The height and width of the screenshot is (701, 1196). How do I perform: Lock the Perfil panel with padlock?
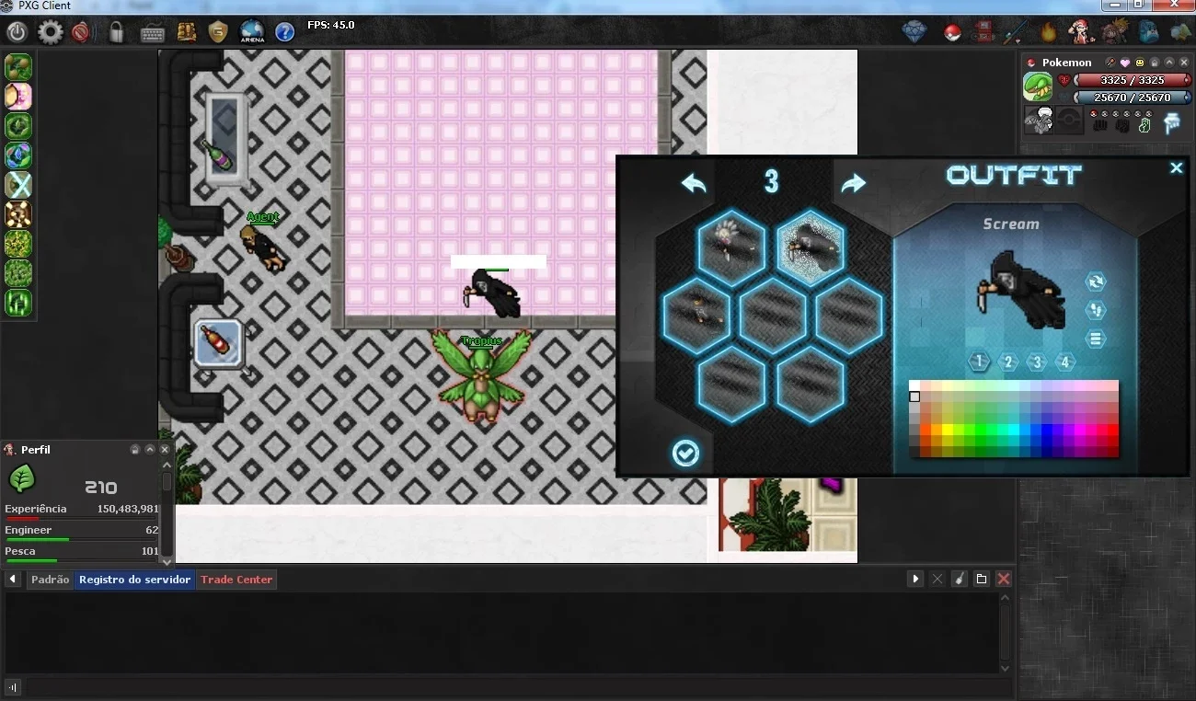click(x=135, y=450)
